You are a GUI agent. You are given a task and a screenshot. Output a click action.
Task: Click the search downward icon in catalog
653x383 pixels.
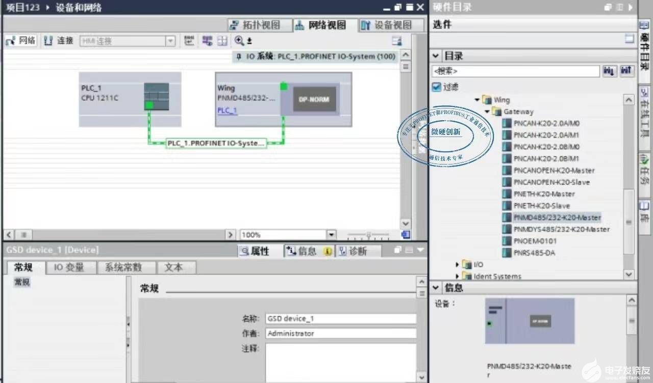pos(609,71)
